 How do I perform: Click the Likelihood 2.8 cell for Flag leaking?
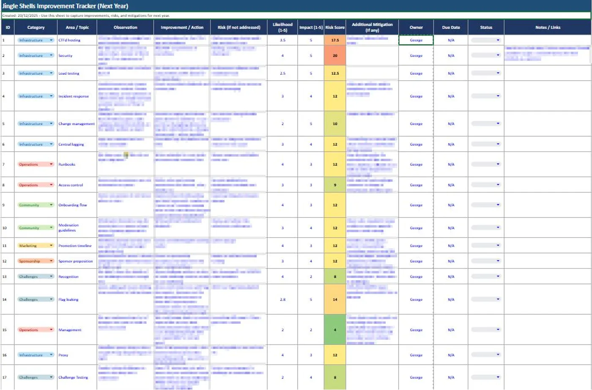tap(282, 299)
